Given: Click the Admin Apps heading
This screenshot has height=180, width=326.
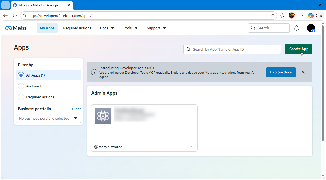Looking at the screenshot, I should point(104,93).
